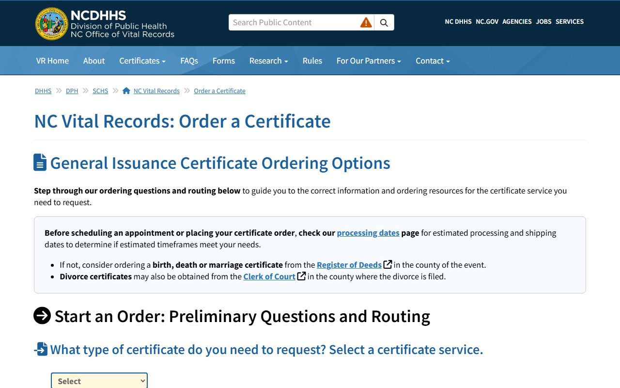Open the About page

pos(94,61)
